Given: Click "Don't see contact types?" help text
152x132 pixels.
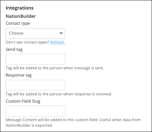Looking at the screenshot, I should click(x=27, y=42).
